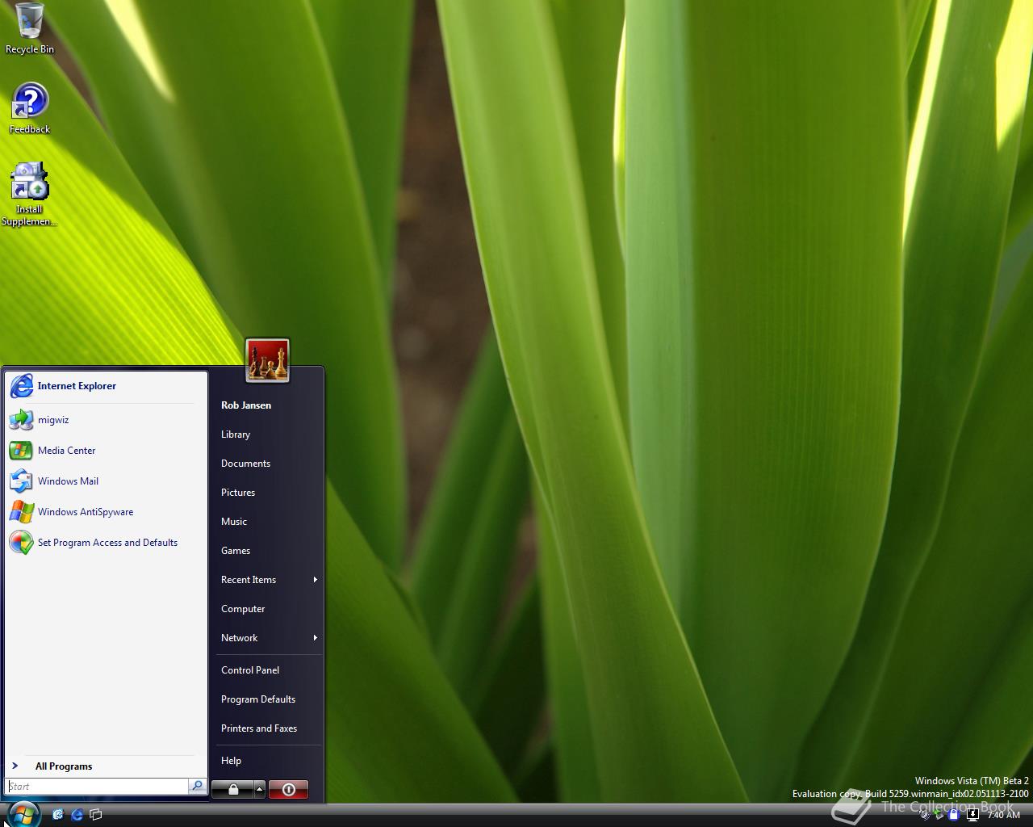This screenshot has width=1033, height=827.
Task: Click the monitor download tray icon
Action: pos(972,815)
